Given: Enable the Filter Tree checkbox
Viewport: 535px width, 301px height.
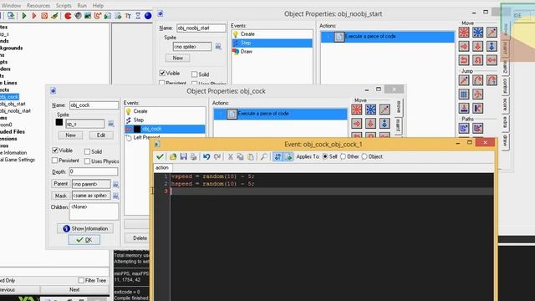Looking at the screenshot, I should 81,280.
